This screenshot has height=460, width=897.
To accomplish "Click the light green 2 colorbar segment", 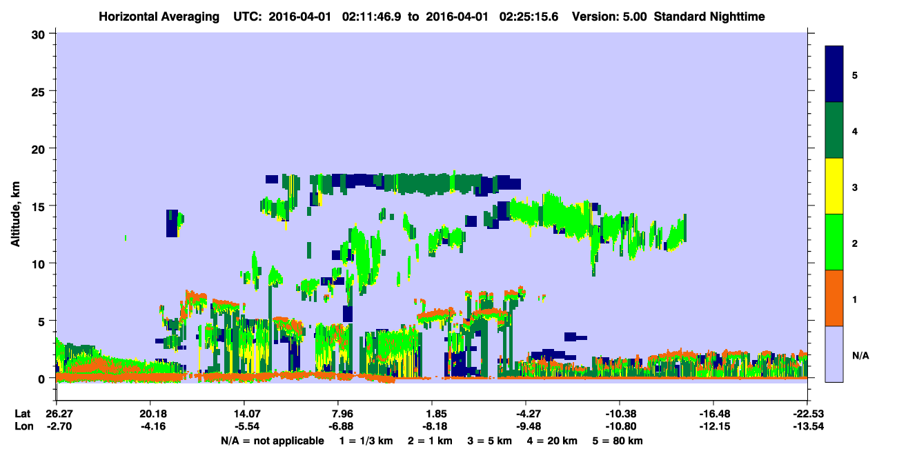I will (x=834, y=242).
